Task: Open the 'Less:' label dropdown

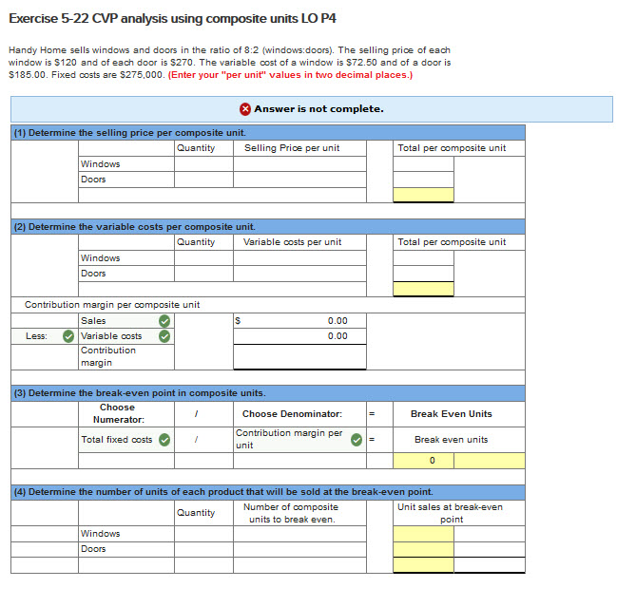Action: 45,336
